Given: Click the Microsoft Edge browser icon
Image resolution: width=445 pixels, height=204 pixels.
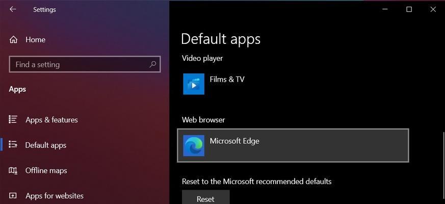Looking at the screenshot, I should pyautogui.click(x=194, y=145).
